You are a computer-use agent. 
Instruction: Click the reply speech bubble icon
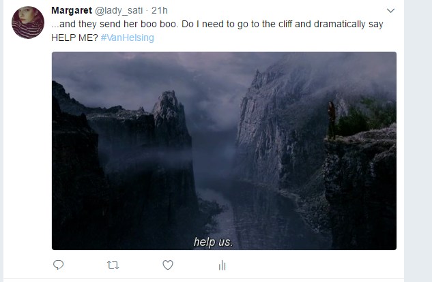point(58,265)
